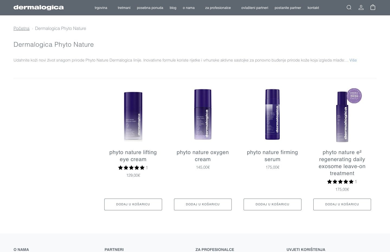Go to ovlašteni partneri page
Viewport: 390px width, 252px height.
pos(255,8)
